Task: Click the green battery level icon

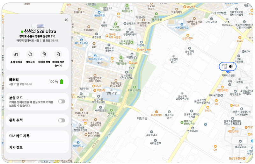Action: coord(62,82)
